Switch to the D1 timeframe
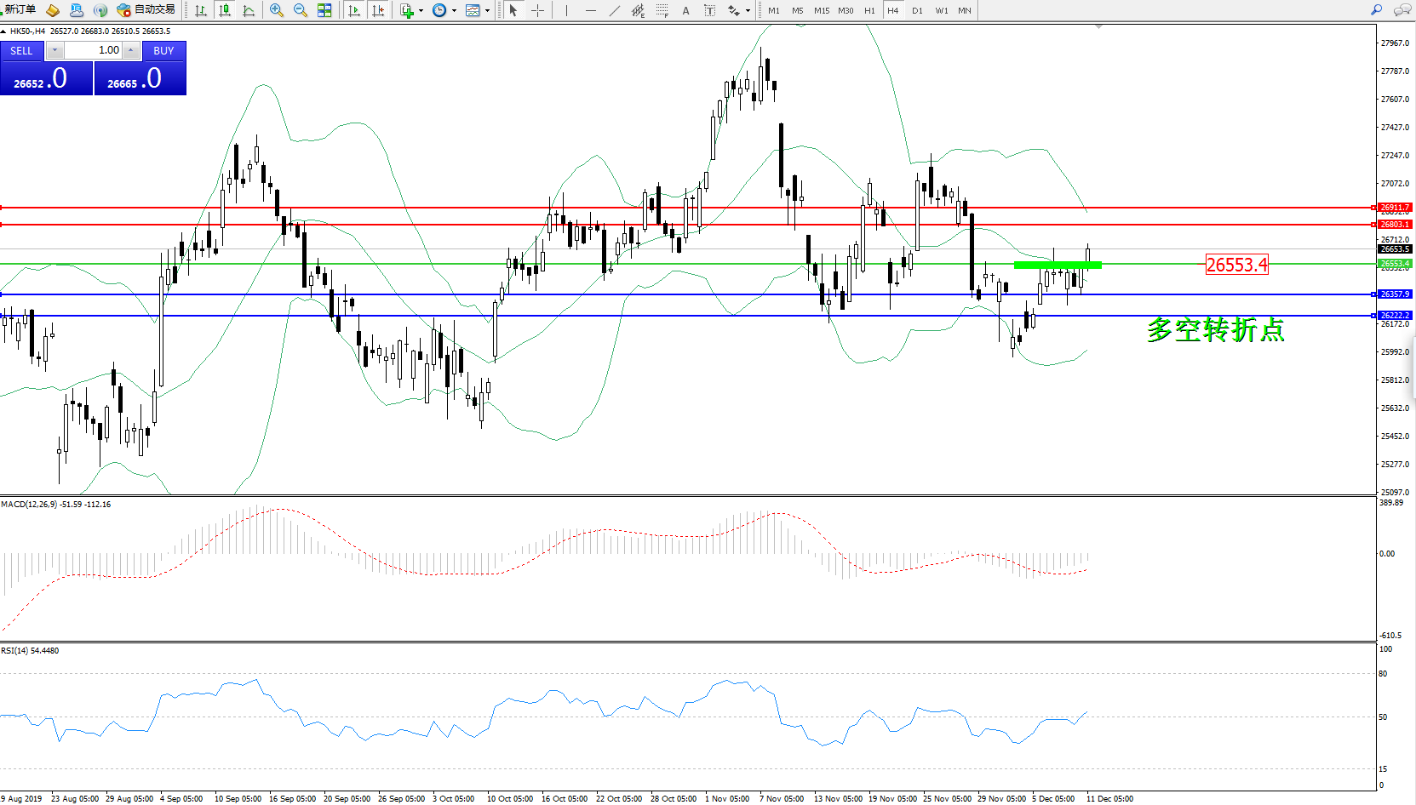The image size is (1416, 805). click(x=917, y=10)
